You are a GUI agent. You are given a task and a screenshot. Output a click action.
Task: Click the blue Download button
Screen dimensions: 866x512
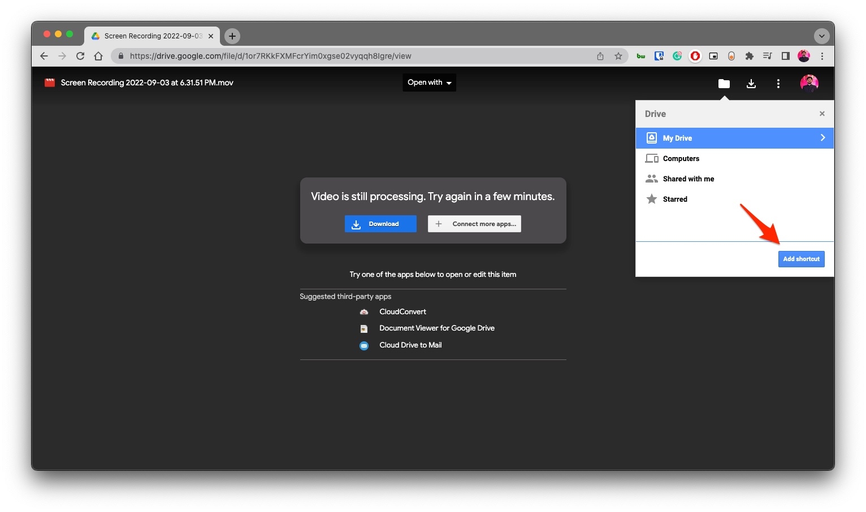(380, 224)
